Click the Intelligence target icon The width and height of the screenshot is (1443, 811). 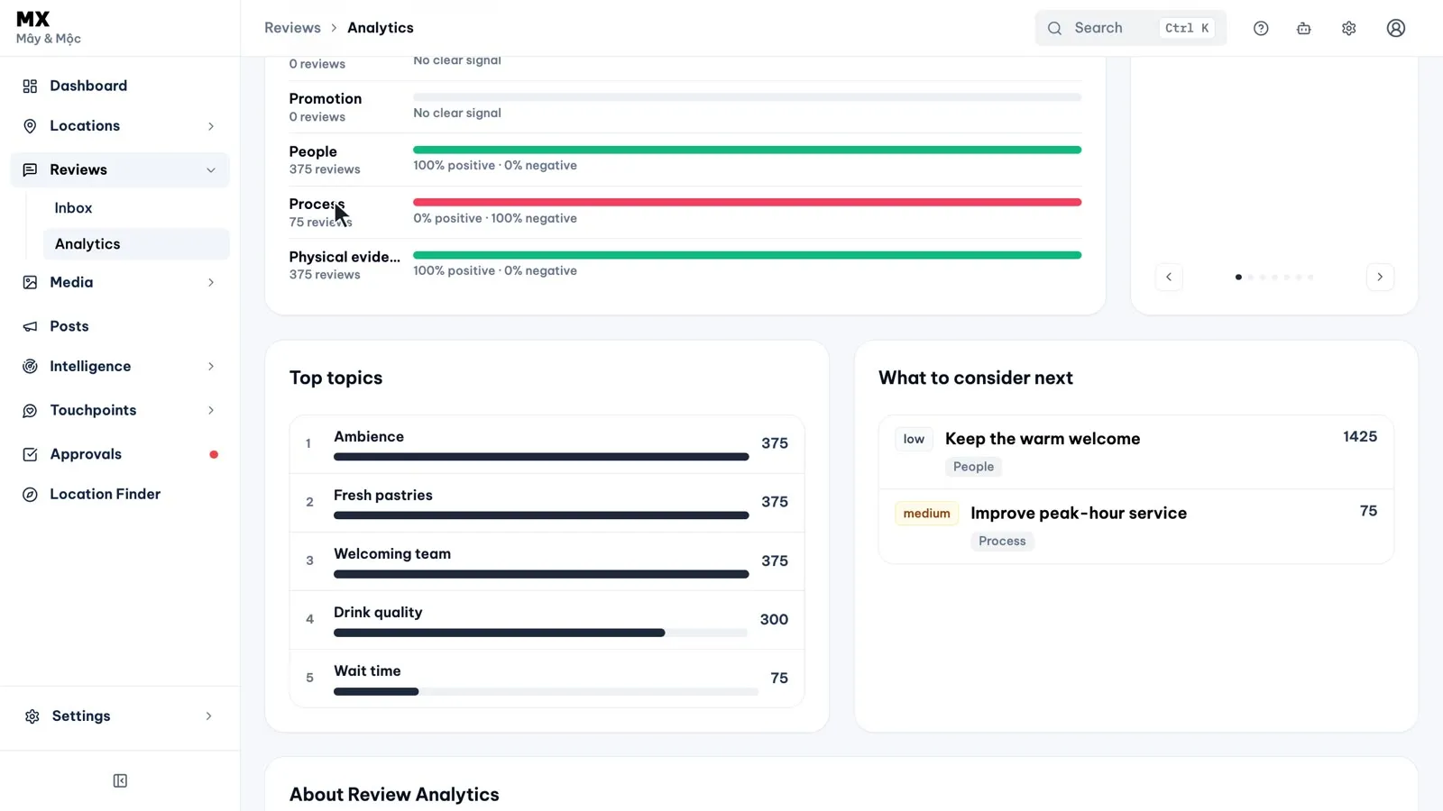(x=30, y=366)
